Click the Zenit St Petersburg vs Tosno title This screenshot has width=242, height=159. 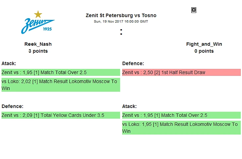click(121, 16)
